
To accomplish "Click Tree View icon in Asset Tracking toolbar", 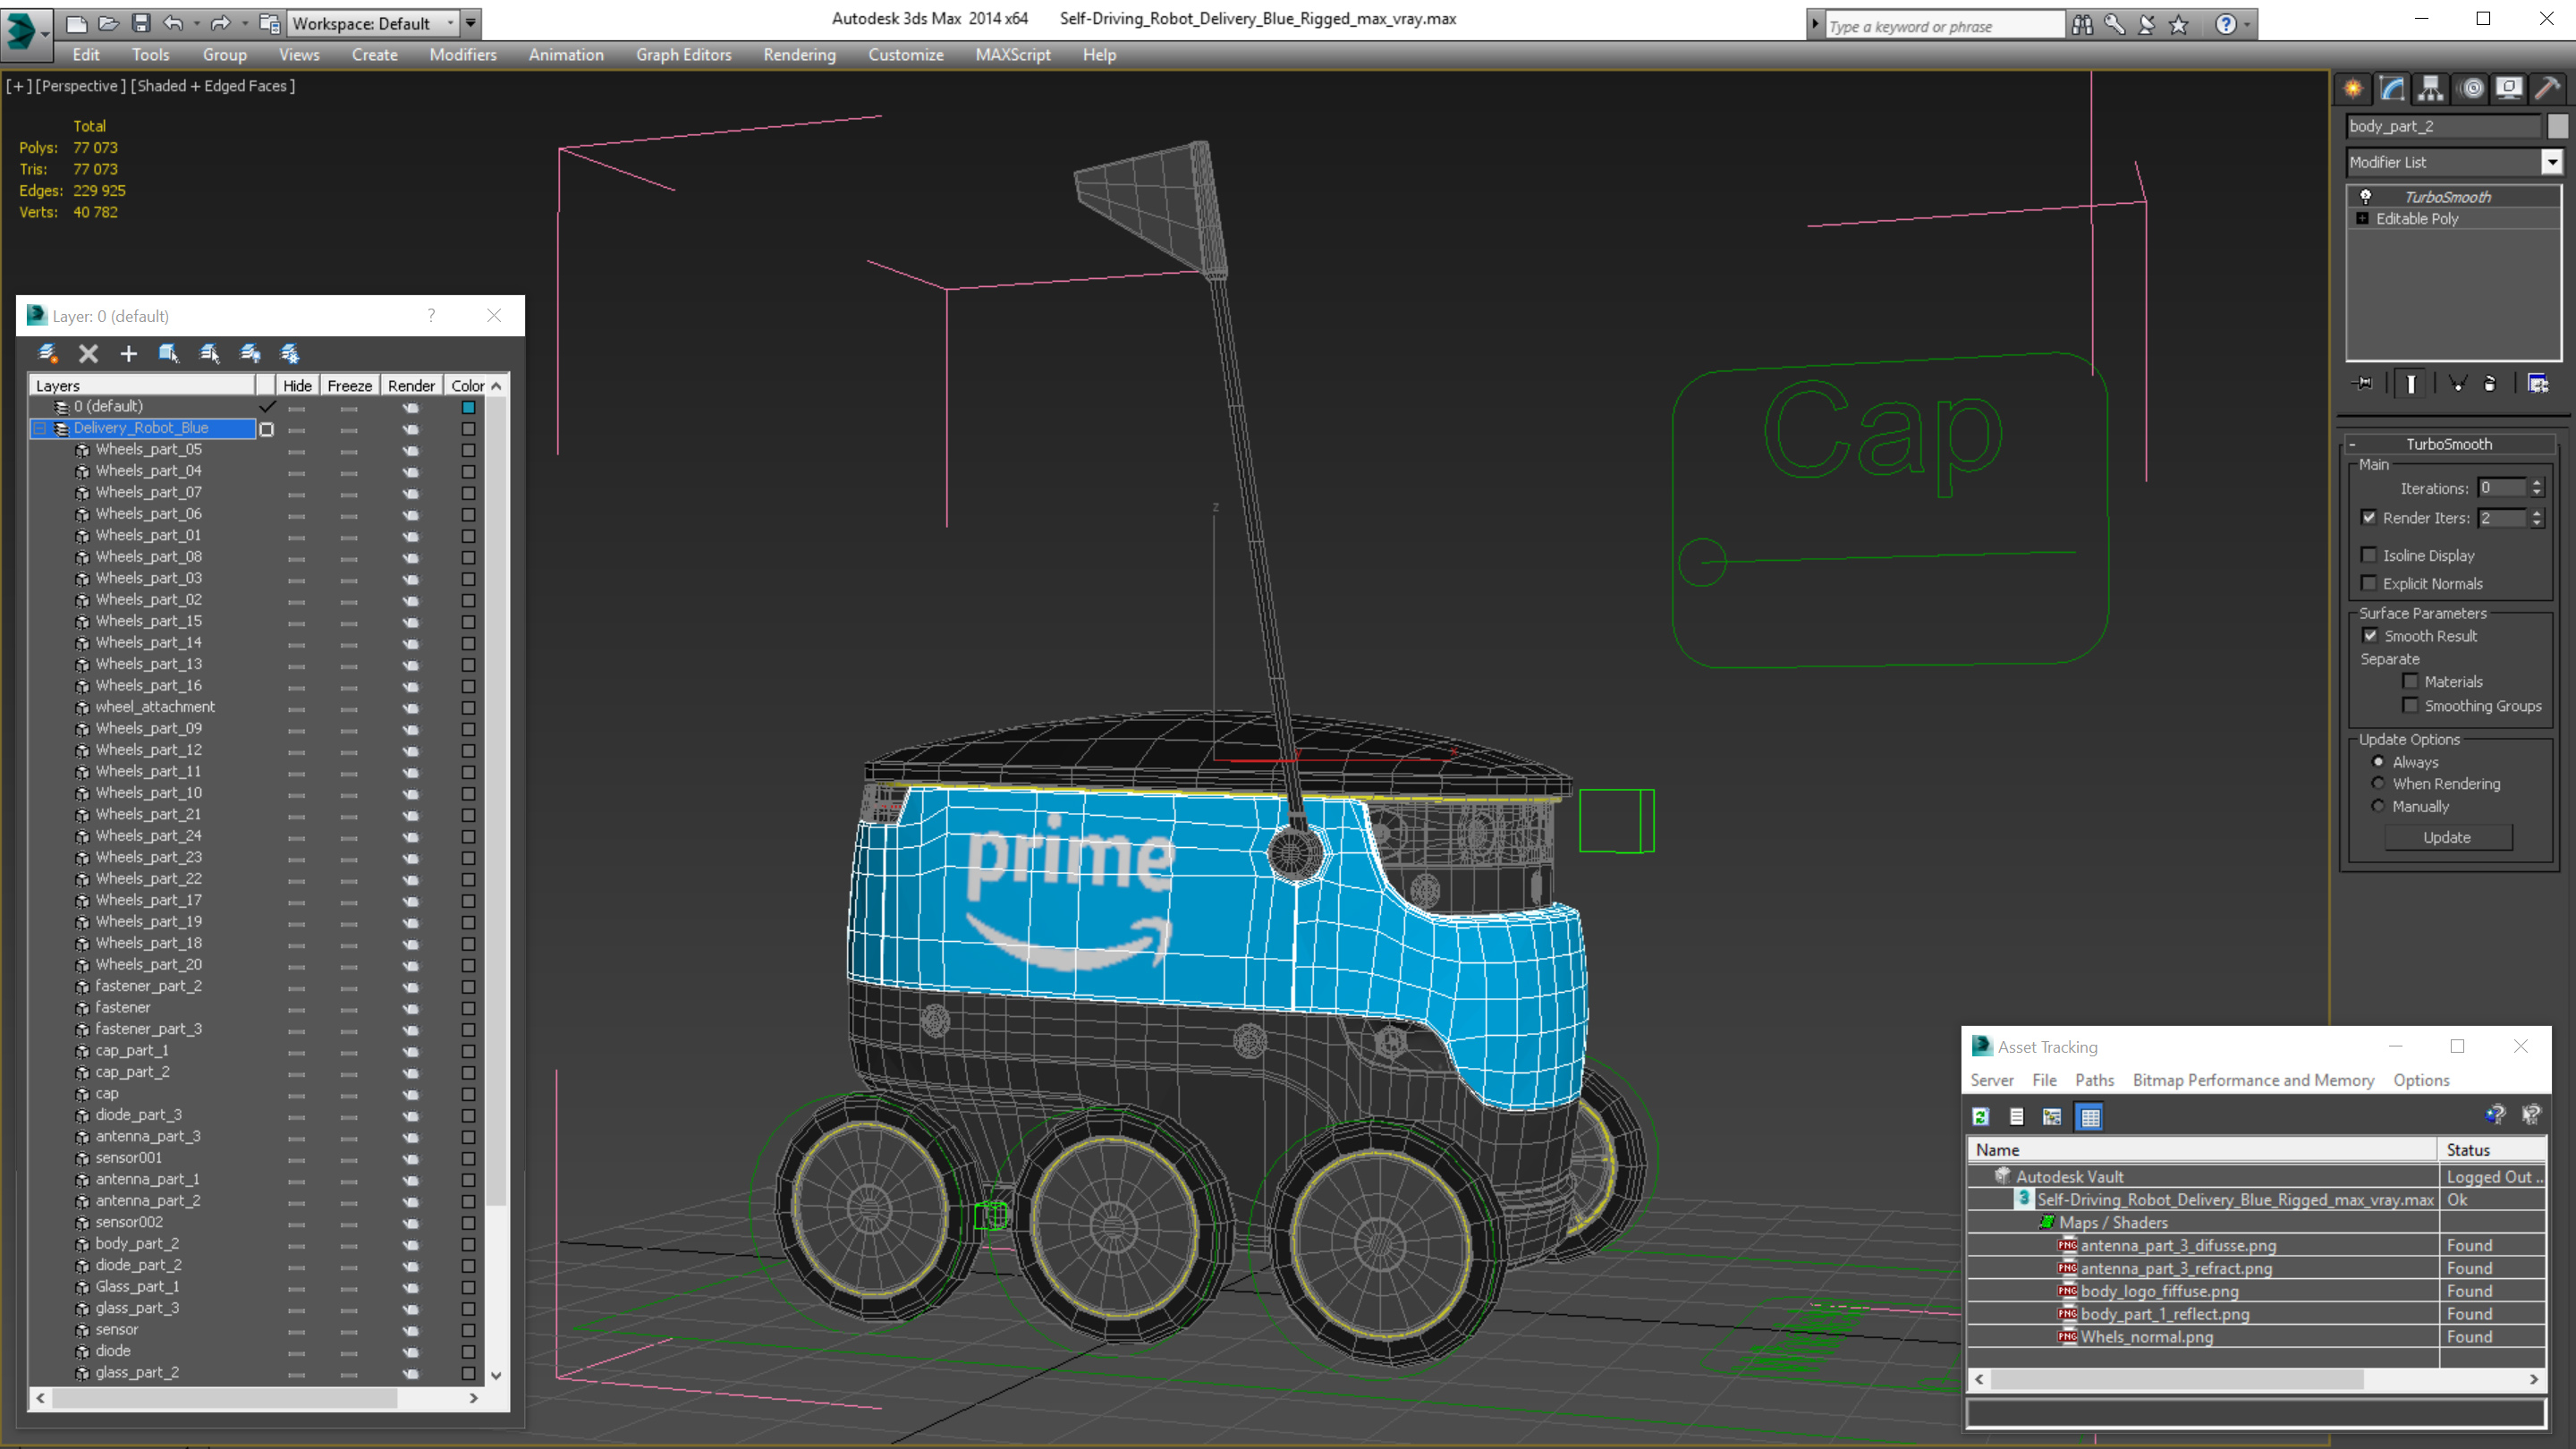I will (2052, 1117).
